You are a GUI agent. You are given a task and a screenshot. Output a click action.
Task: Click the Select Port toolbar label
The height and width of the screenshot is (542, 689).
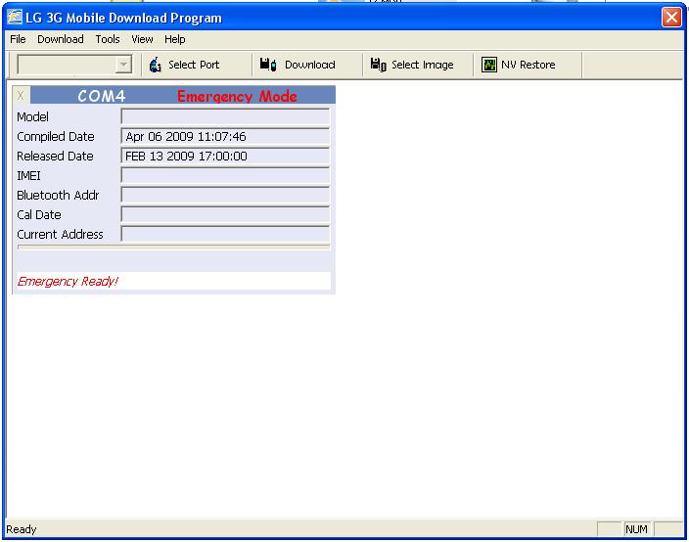[x=194, y=65]
